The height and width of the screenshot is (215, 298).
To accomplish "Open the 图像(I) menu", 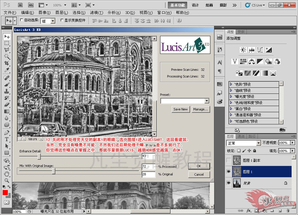I will (45, 13).
